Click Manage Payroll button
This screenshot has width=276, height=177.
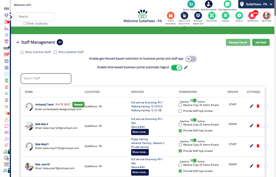(238, 43)
